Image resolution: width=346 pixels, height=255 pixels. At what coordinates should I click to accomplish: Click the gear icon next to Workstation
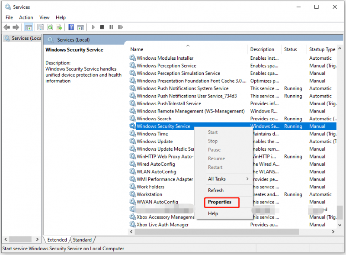pyautogui.click(x=132, y=194)
